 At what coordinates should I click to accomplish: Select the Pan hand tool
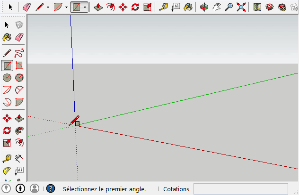(216, 7)
